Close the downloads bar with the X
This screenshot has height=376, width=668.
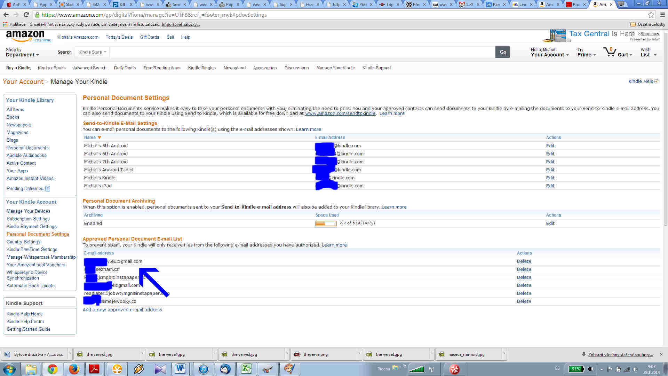point(661,354)
